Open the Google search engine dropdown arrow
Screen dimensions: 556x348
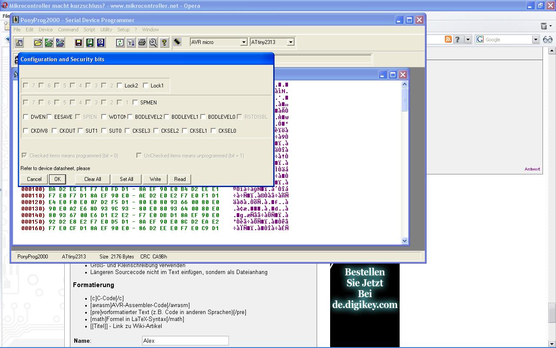coord(535,40)
